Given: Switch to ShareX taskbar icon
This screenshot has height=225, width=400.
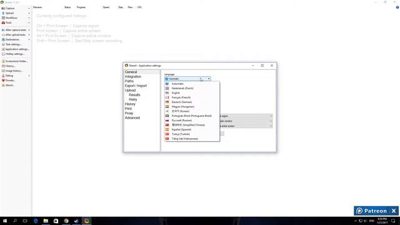Looking at the screenshot, I should pos(87,221).
